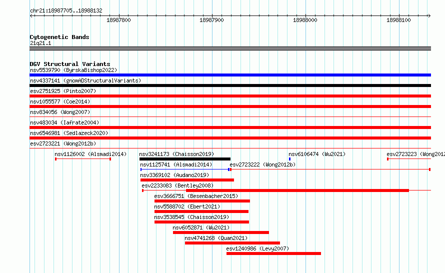Click the red nsv6052871 variant bar
The width and height of the screenshot is (445, 273).
[x=221, y=232]
